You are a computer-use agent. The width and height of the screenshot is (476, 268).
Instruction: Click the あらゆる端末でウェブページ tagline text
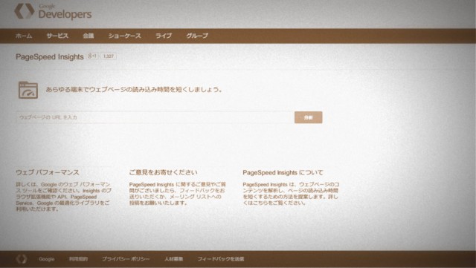tap(134, 89)
